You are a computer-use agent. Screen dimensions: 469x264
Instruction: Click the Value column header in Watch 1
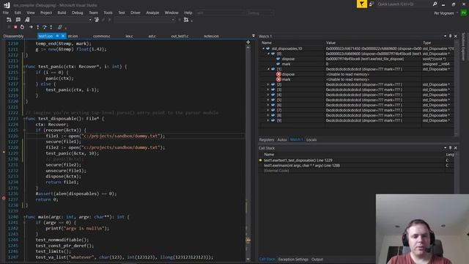[x=330, y=43]
